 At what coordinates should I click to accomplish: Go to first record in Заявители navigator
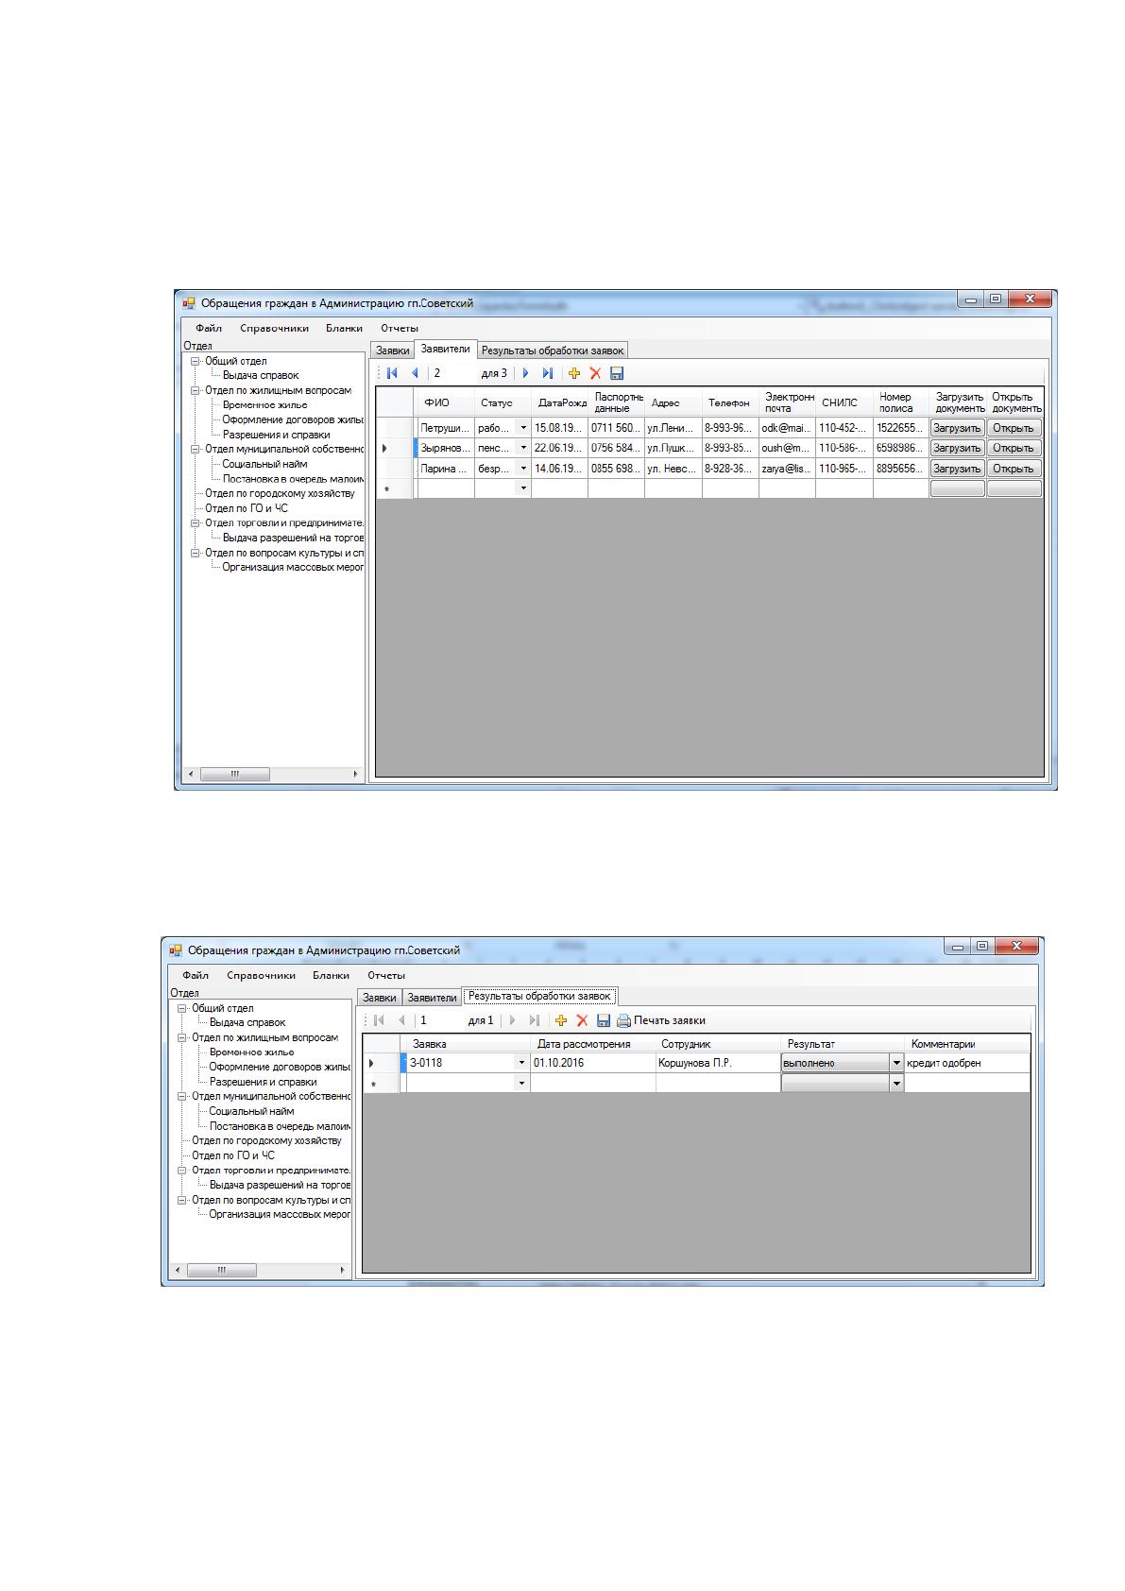pos(392,373)
